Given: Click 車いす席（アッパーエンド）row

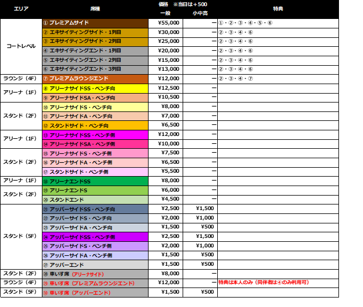Looking at the screenshot, I should 95,293.
